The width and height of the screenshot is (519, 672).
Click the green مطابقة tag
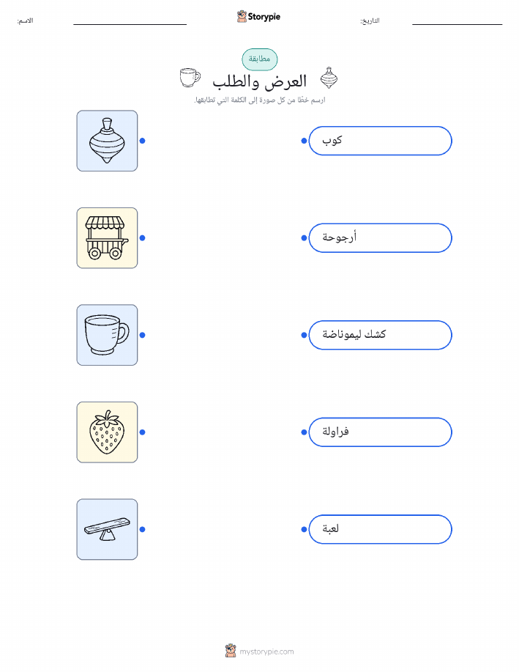pos(259,59)
